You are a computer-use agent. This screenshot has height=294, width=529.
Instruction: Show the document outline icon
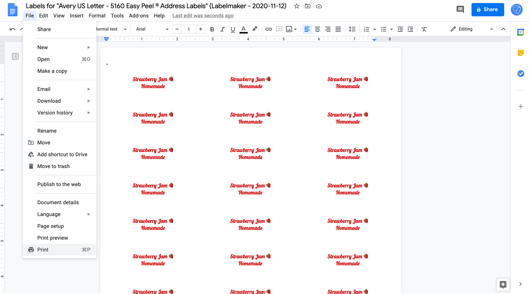click(x=15, y=56)
